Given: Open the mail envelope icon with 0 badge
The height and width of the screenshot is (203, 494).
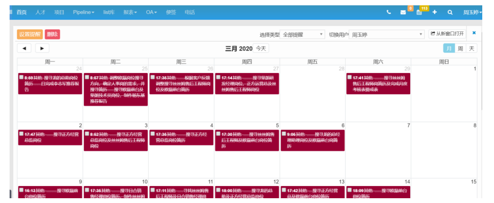Looking at the screenshot, I should [403, 12].
